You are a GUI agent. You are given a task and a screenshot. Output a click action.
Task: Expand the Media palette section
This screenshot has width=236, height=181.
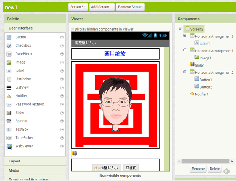click(x=35, y=170)
